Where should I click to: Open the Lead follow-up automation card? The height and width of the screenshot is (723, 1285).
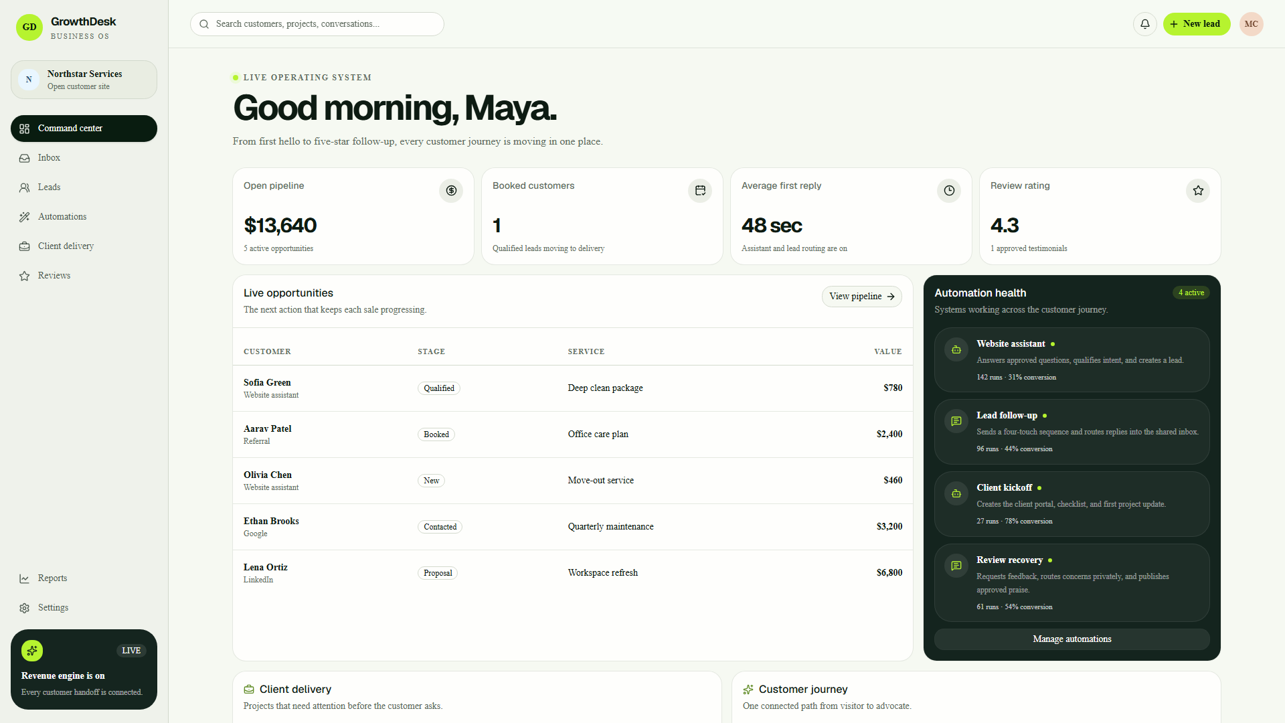point(1072,432)
